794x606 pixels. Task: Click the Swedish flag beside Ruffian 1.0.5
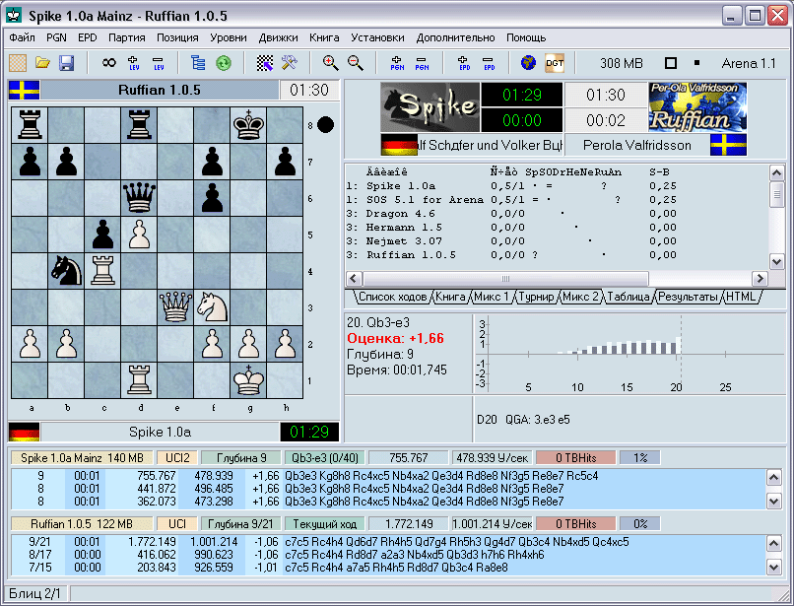pos(24,91)
